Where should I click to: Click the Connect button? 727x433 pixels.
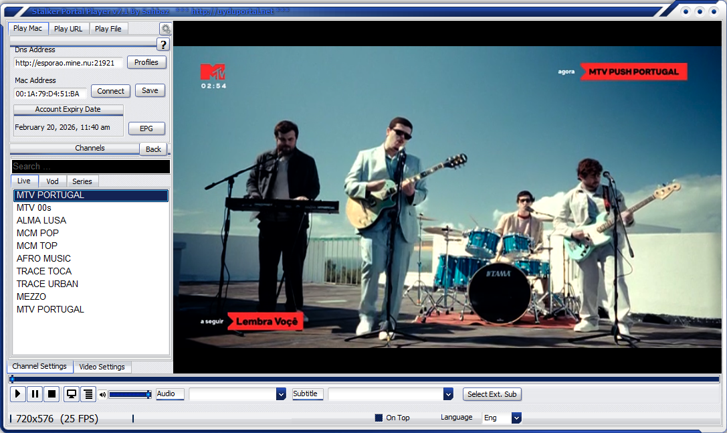coord(110,91)
